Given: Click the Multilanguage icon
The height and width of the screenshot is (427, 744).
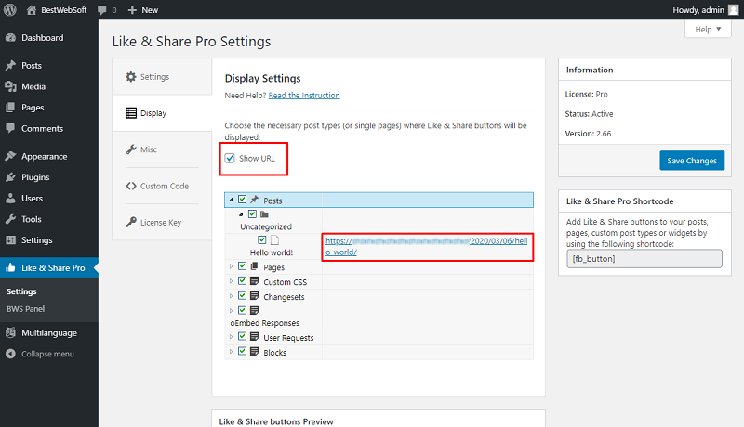Looking at the screenshot, I should 10,333.
